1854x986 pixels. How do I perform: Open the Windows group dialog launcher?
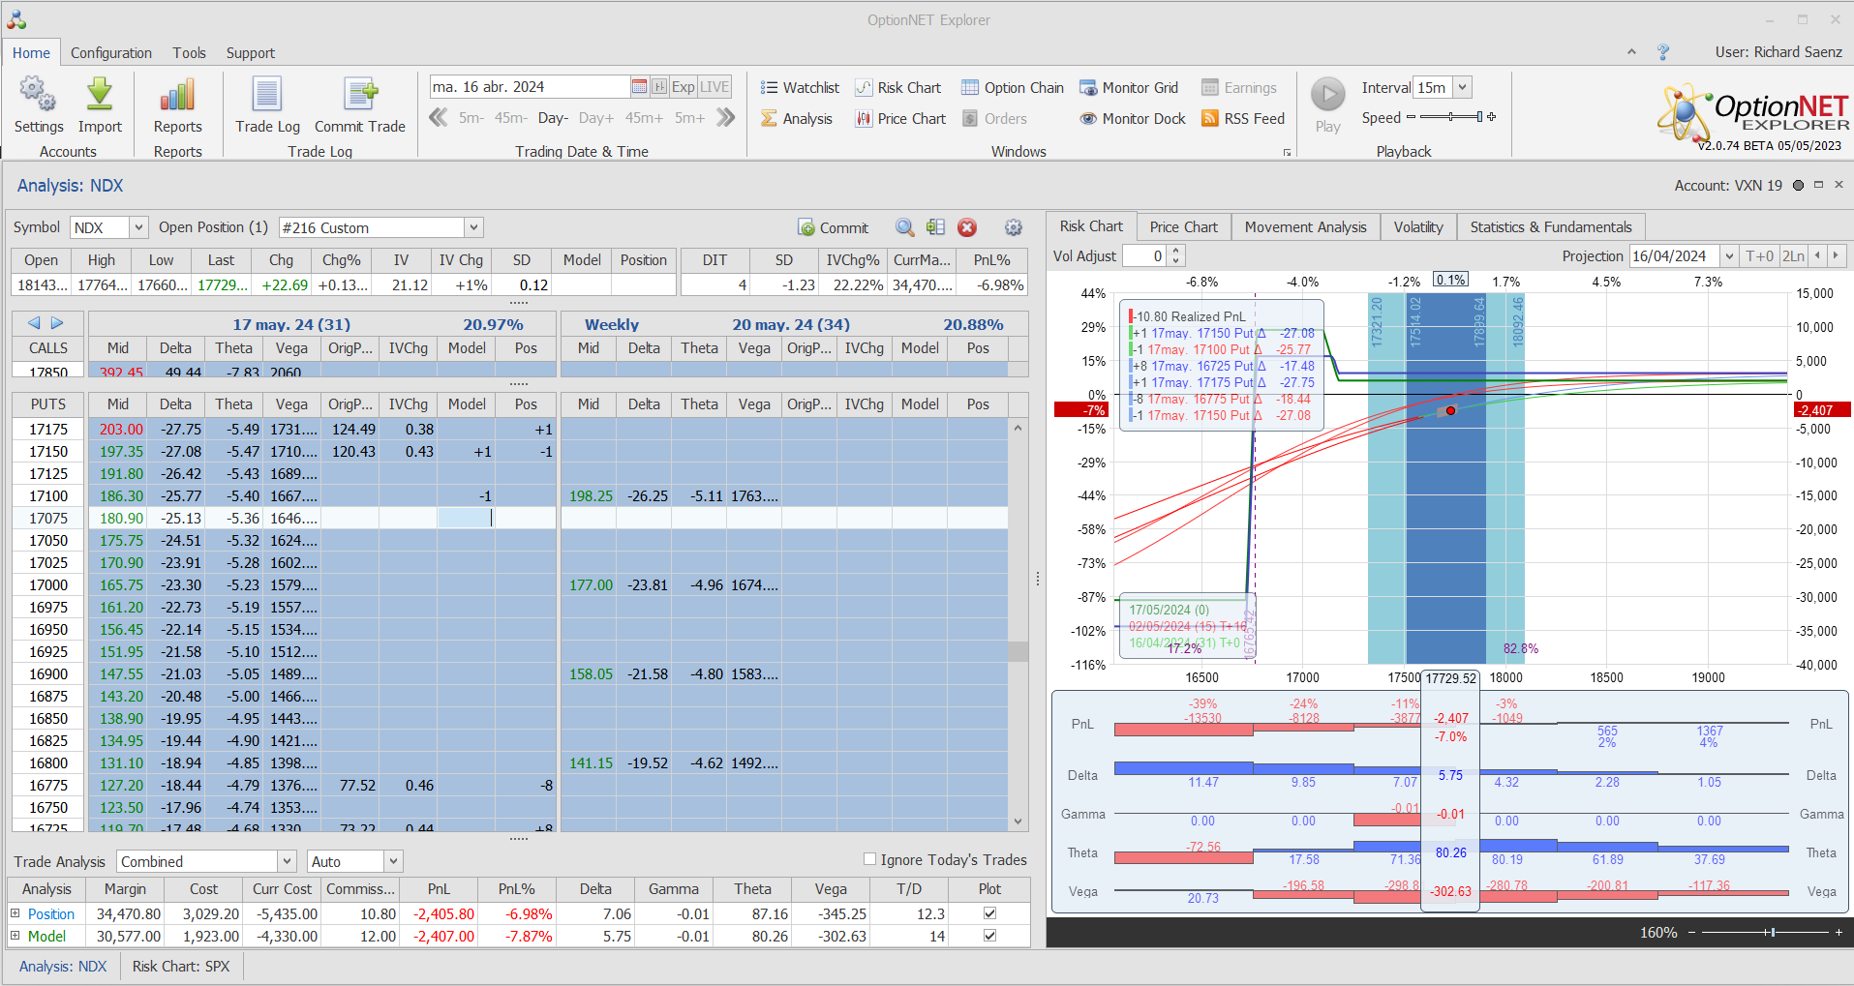[1288, 153]
